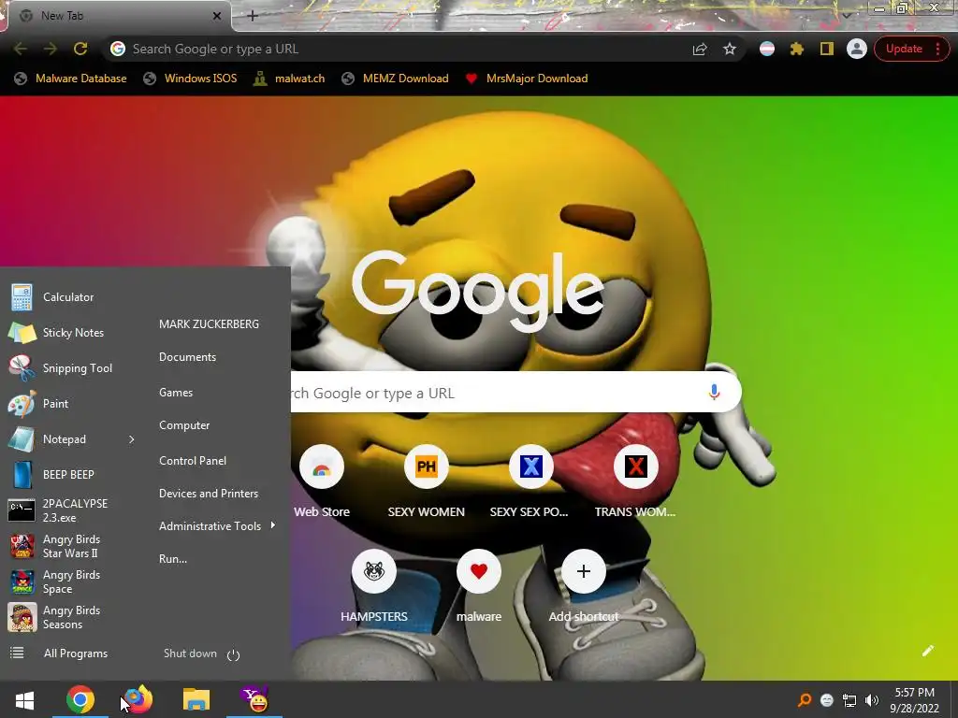This screenshot has height=718, width=958.
Task: Open Malware Database bookmark
Action: click(71, 79)
